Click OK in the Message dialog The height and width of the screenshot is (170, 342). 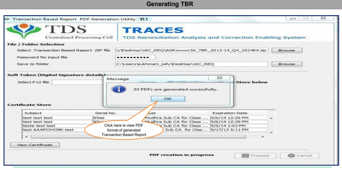point(168,99)
